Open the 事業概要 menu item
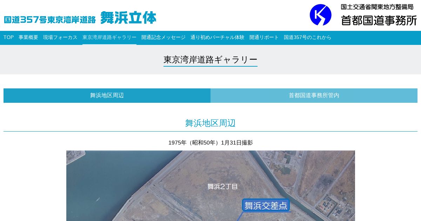The image size is (421, 221). [x=28, y=37]
